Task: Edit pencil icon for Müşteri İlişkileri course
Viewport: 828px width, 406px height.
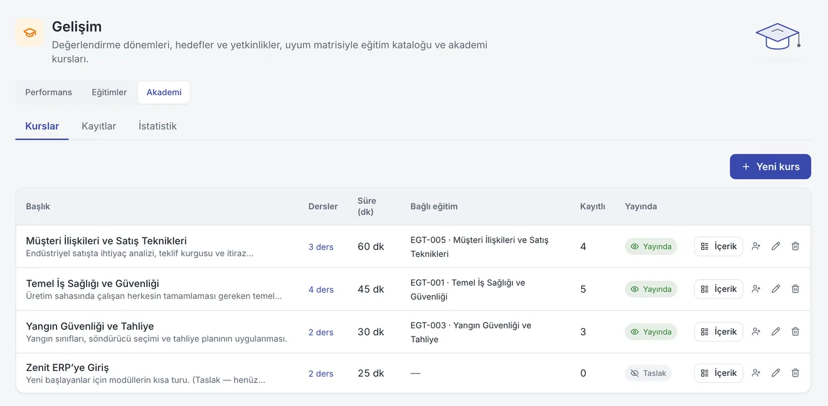Action: coord(776,246)
